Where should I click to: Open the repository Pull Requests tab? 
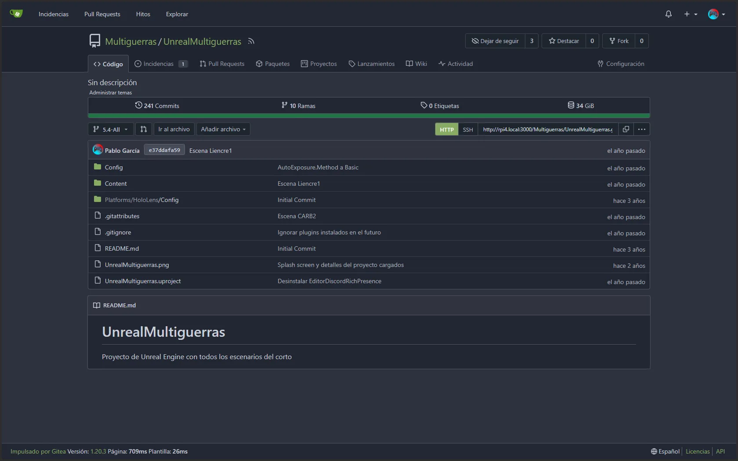tap(222, 64)
